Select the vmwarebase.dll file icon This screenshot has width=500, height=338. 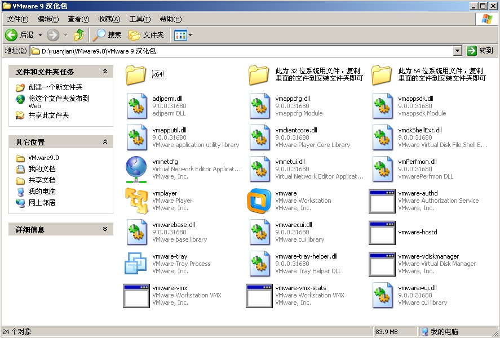pyautogui.click(x=137, y=232)
